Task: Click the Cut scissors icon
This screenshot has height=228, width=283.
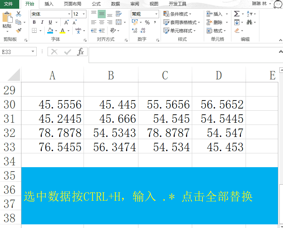Action: pos(19,14)
